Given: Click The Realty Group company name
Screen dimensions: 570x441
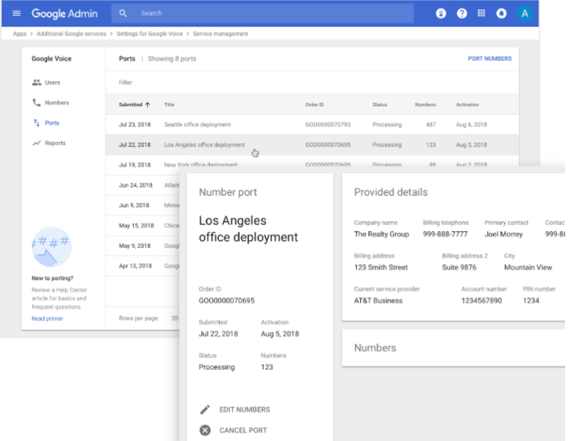Looking at the screenshot, I should (x=381, y=234).
